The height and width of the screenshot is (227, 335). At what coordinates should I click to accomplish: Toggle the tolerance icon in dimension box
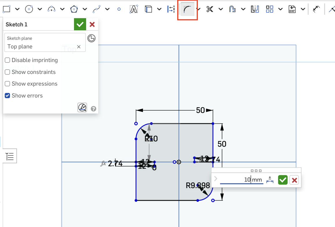point(270,180)
